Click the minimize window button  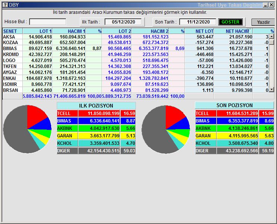click(265, 5)
